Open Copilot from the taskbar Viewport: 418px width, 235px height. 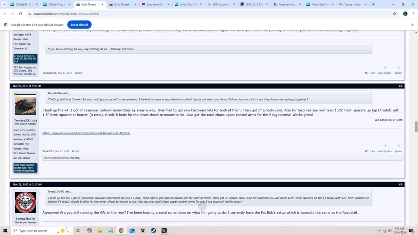pos(89,231)
